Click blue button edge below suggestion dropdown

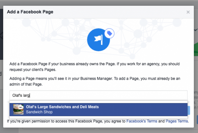coord(197,120)
